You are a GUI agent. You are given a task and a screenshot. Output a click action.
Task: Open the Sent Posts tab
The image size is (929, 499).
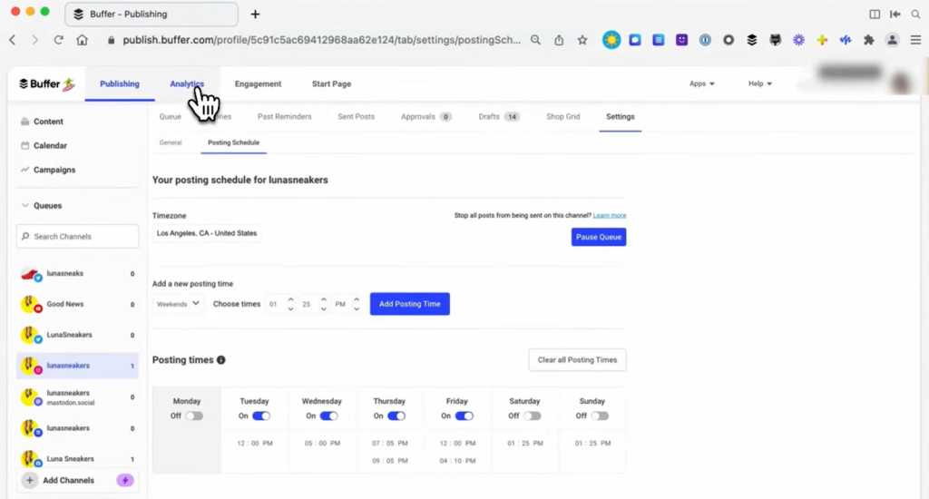(x=356, y=117)
